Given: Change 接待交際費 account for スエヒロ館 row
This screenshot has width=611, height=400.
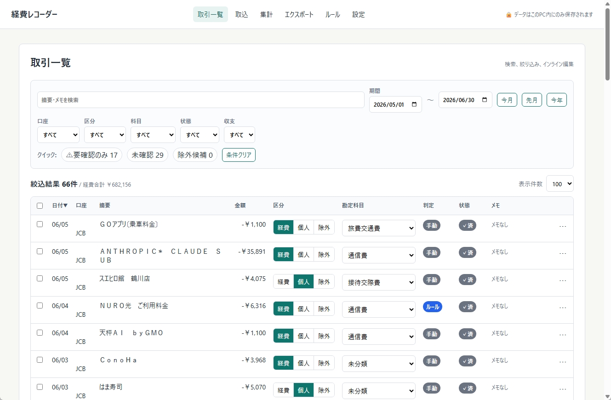Looking at the screenshot, I should [379, 282].
